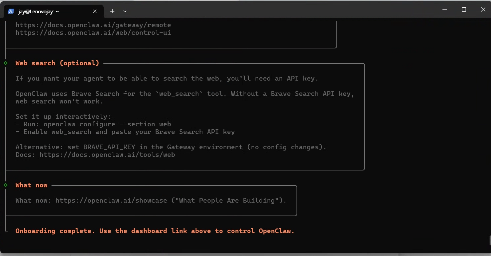491x256 pixels.
Task: Click the green diamond beside What now
Action: pos(6,185)
